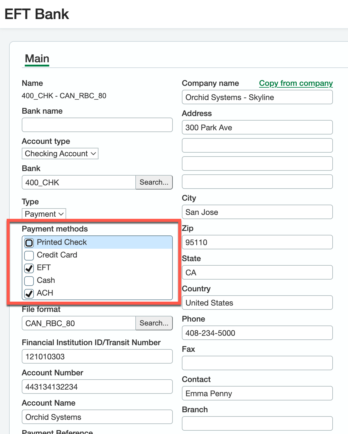The height and width of the screenshot is (434, 348).
Task: Click the Zip code field
Action: point(257,242)
